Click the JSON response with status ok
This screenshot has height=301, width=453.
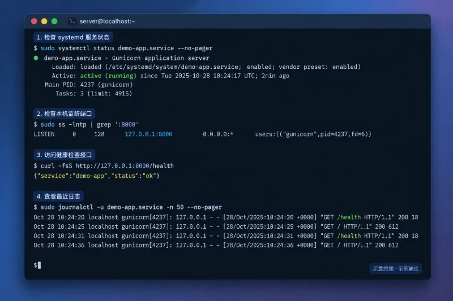pos(96,176)
